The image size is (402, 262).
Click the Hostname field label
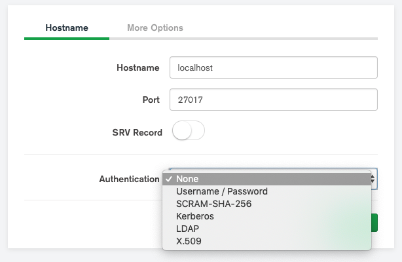(138, 67)
